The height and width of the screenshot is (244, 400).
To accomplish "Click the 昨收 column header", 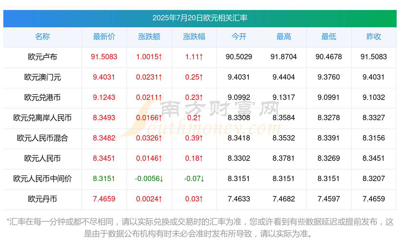I will [374, 37].
